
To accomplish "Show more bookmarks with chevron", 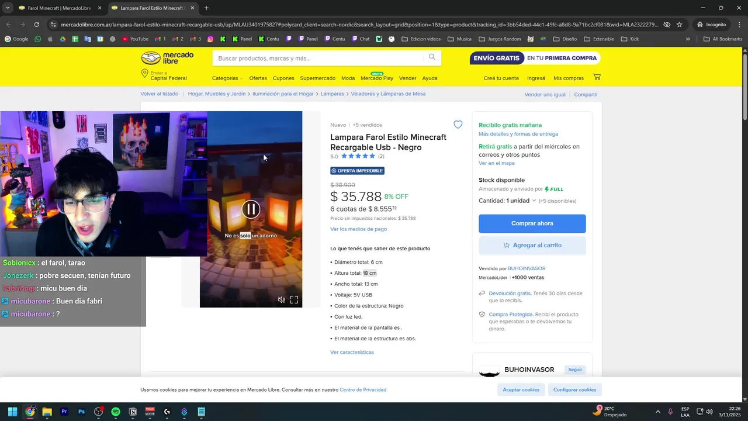I will tap(688, 39).
